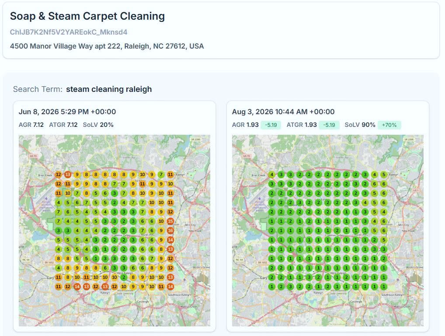Image resolution: width=445 pixels, height=336 pixels.
Task: Click red marker 13 in Jun 8 map's top row
Action: click(x=68, y=175)
